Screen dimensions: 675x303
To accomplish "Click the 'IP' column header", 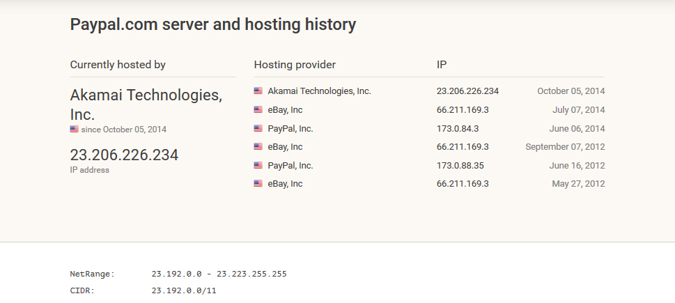I will pos(442,65).
